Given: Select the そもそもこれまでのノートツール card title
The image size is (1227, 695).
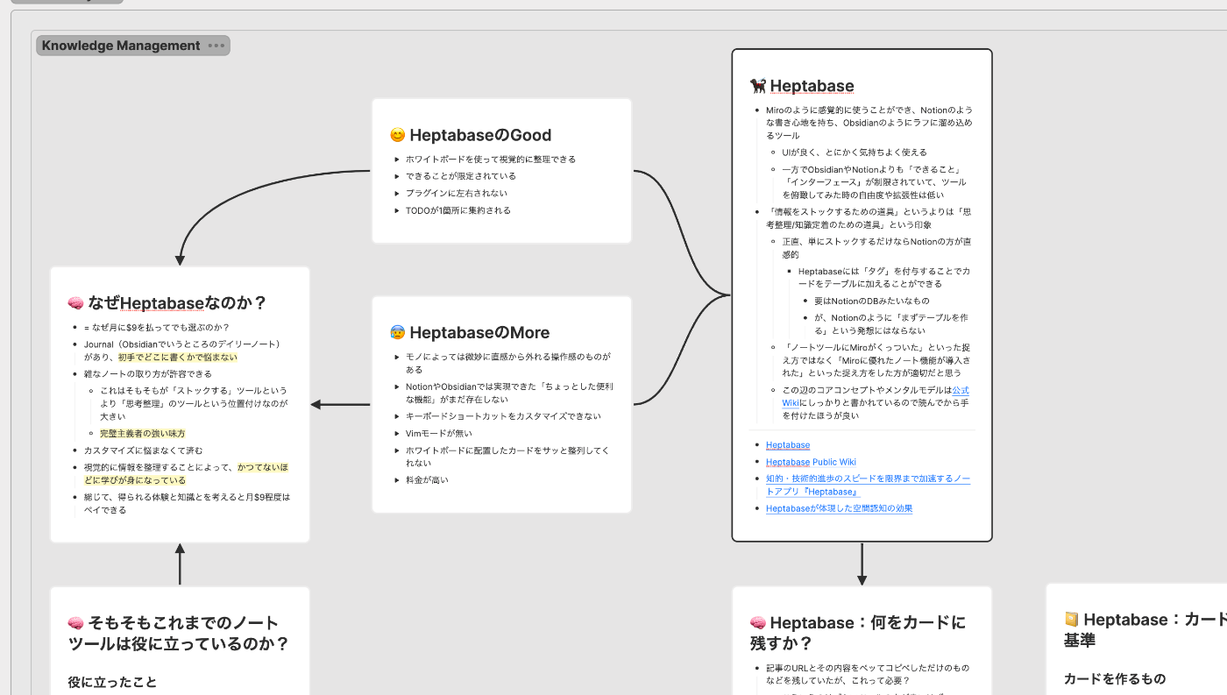Looking at the screenshot, I should (178, 633).
